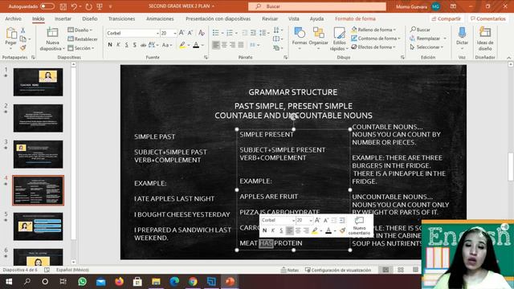Open the ribbon font size 20 dropdown
This screenshot has height=289, width=514.
click(175, 33)
